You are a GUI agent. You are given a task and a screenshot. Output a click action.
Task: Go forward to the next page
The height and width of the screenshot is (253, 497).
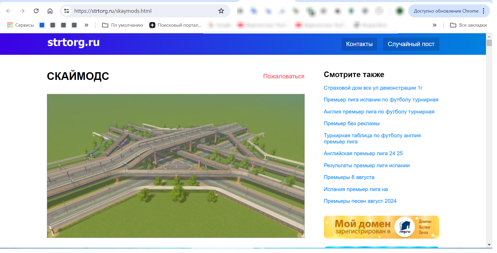pyautogui.click(x=22, y=11)
